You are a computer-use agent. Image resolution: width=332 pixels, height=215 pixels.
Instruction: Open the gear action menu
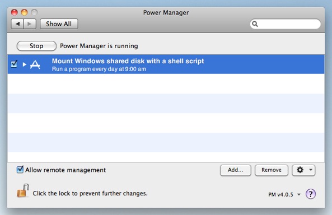tap(303, 170)
